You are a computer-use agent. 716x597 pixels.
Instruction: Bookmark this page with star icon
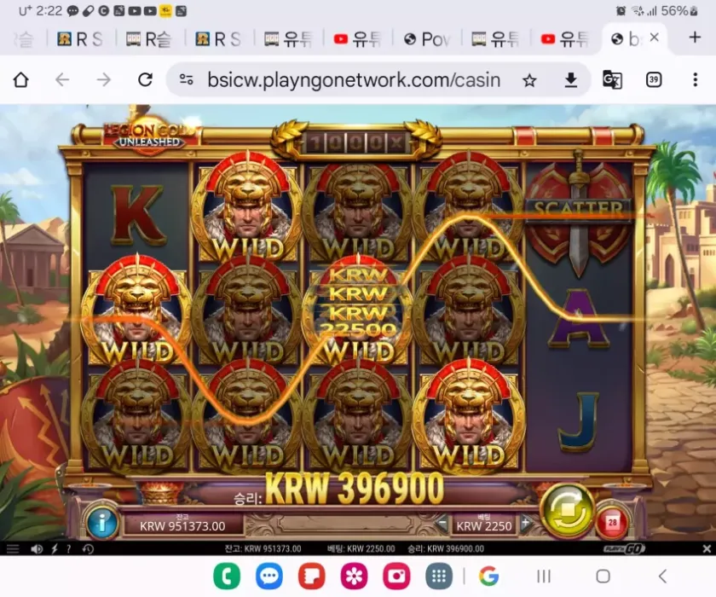pyautogui.click(x=529, y=80)
